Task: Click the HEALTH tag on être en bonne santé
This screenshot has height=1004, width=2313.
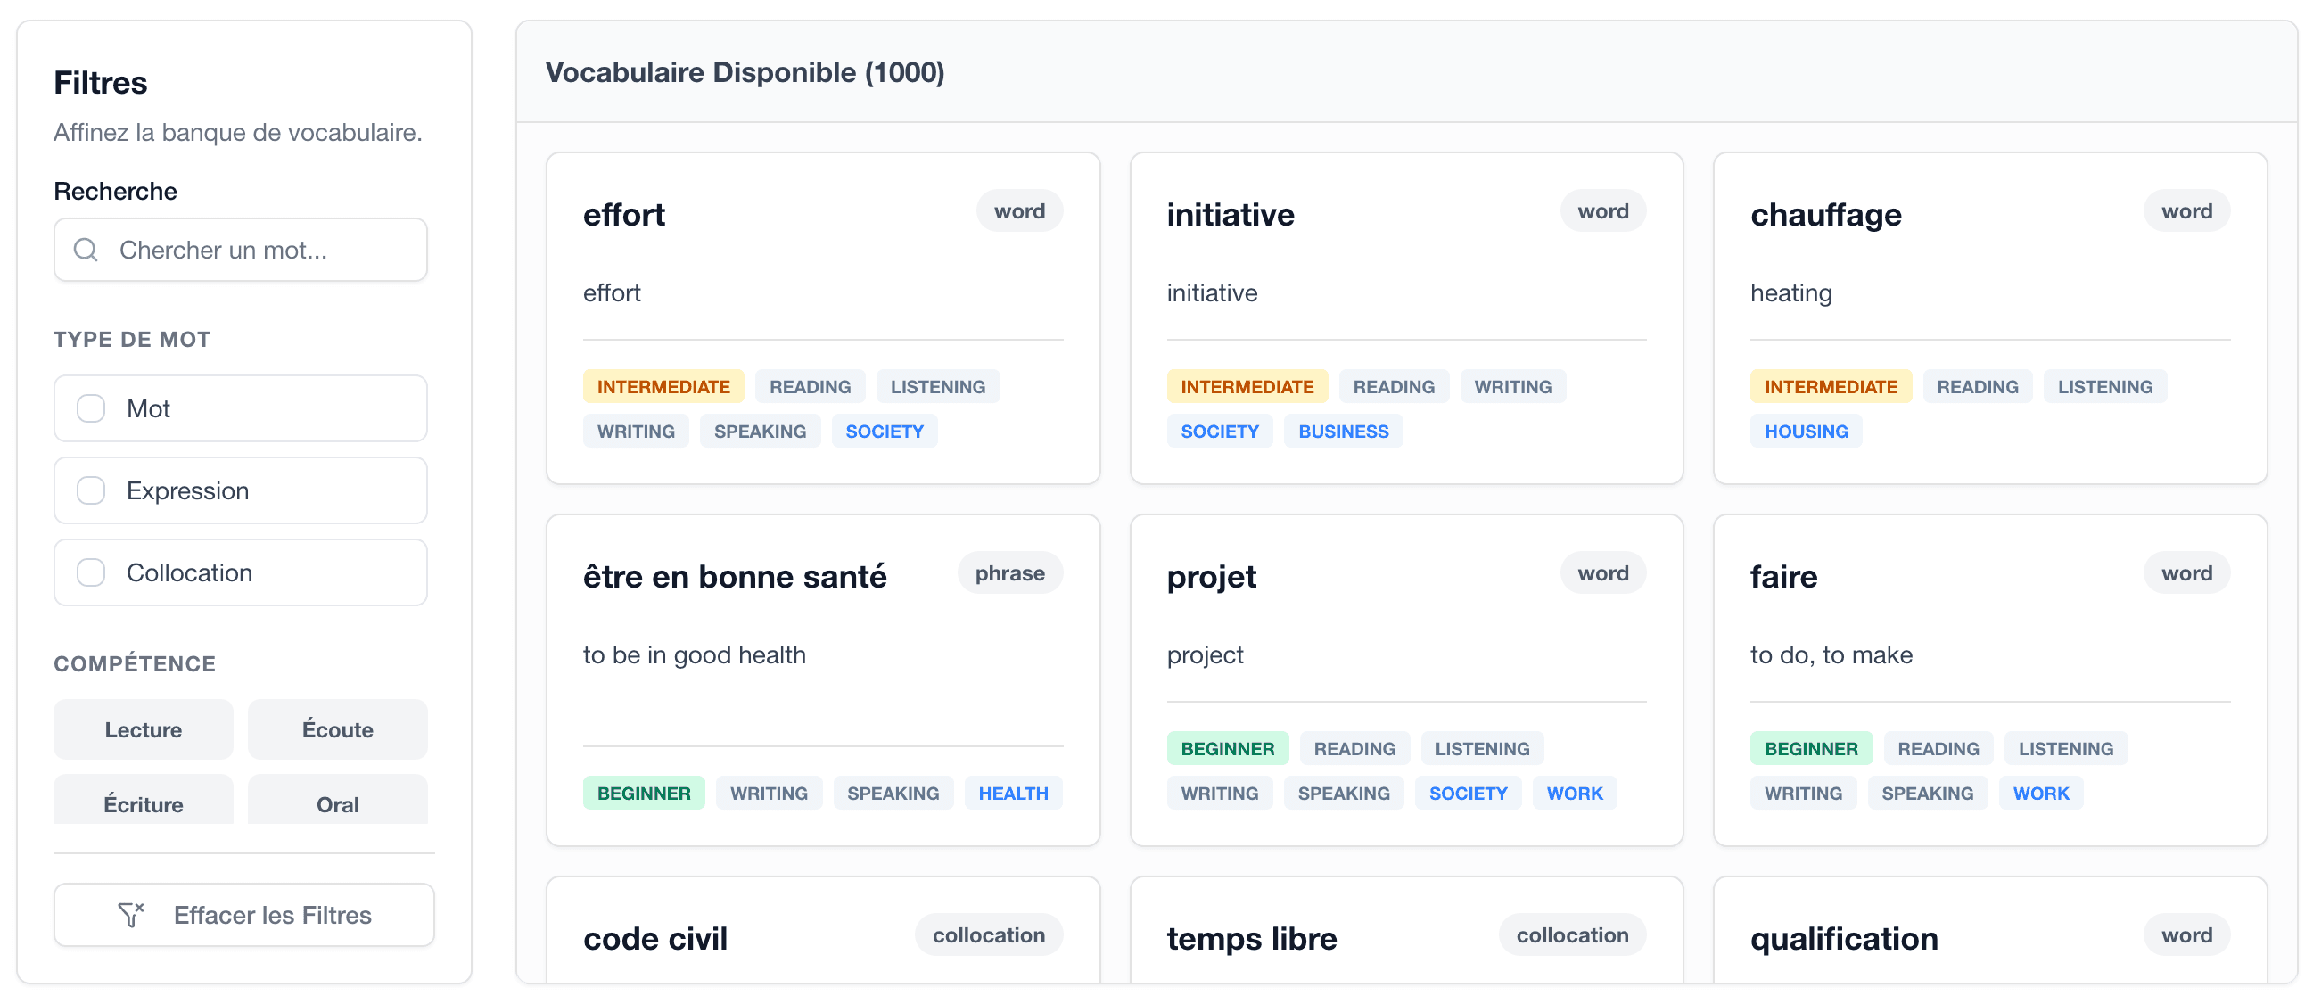Action: (1013, 794)
